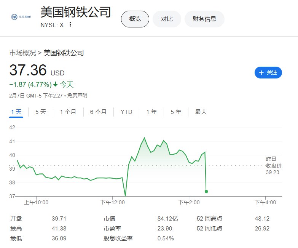298x248 pixels.
Task: Click the 美国钢铁公司 breadcrumb text
Action: click(x=64, y=53)
